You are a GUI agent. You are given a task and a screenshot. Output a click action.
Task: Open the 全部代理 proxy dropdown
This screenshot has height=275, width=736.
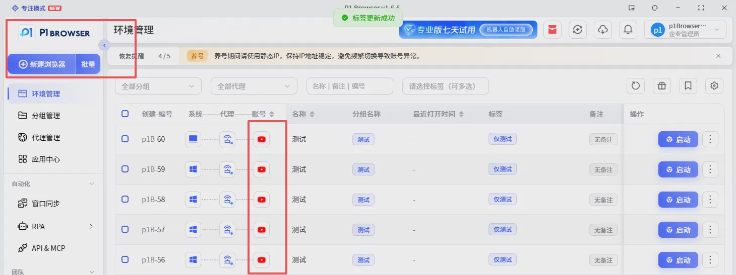click(x=254, y=86)
